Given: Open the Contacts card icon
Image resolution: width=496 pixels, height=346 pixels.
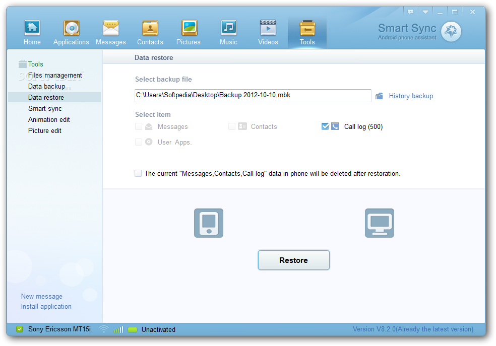Looking at the screenshot, I should pos(150,28).
